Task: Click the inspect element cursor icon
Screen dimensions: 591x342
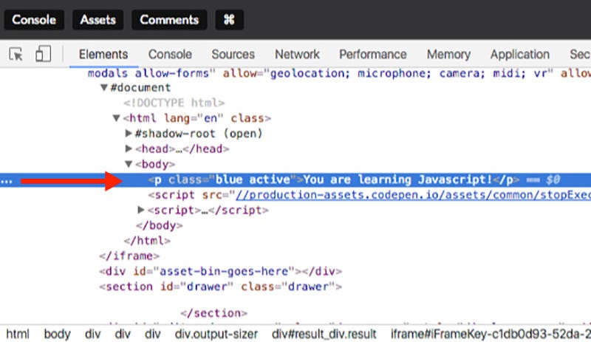Action: 16,55
